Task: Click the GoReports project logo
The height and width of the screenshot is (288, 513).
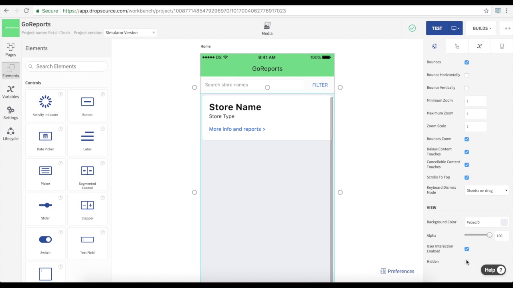Action: click(10, 28)
